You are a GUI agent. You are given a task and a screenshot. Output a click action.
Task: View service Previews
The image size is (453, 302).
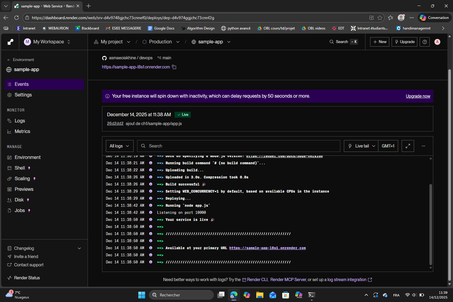pos(24,189)
